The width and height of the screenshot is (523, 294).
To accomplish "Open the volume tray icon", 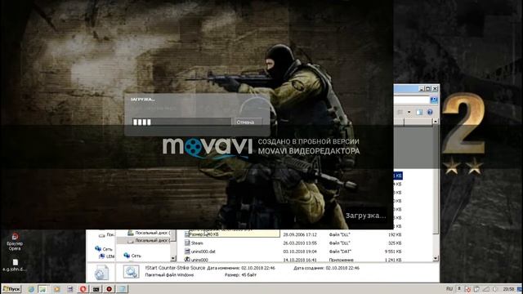I will pos(495,289).
